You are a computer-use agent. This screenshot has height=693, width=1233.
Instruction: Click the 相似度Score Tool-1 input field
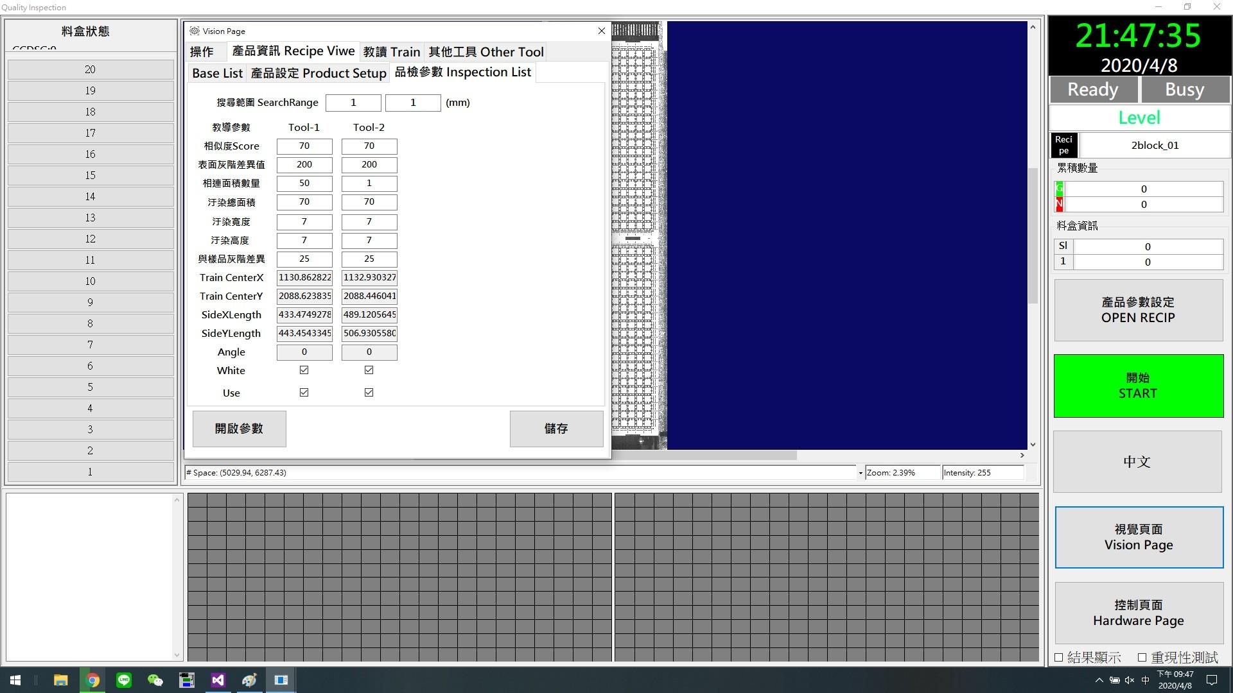[304, 146]
